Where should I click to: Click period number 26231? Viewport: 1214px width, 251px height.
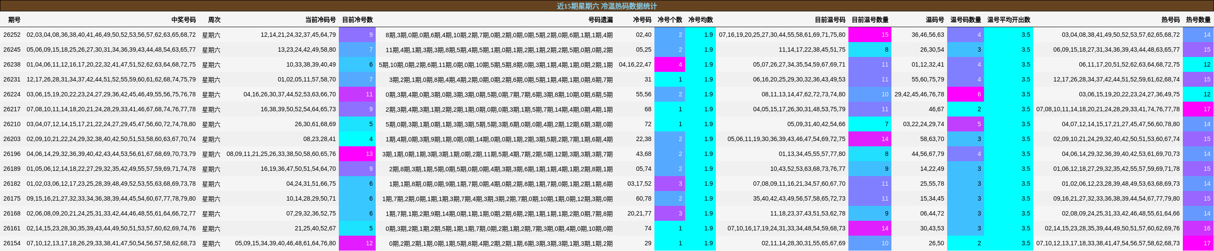coord(12,79)
